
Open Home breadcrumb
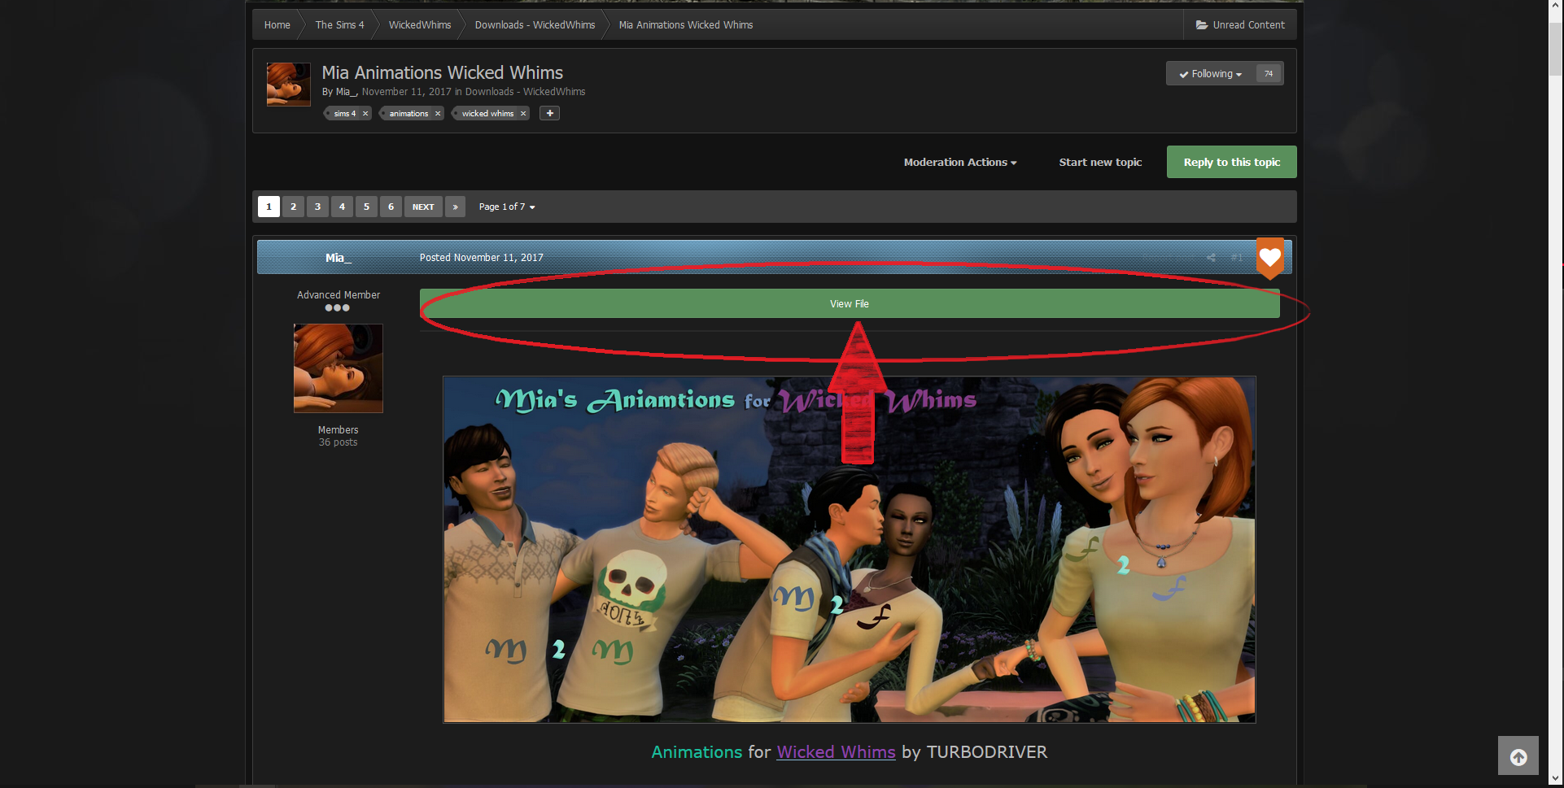point(277,25)
